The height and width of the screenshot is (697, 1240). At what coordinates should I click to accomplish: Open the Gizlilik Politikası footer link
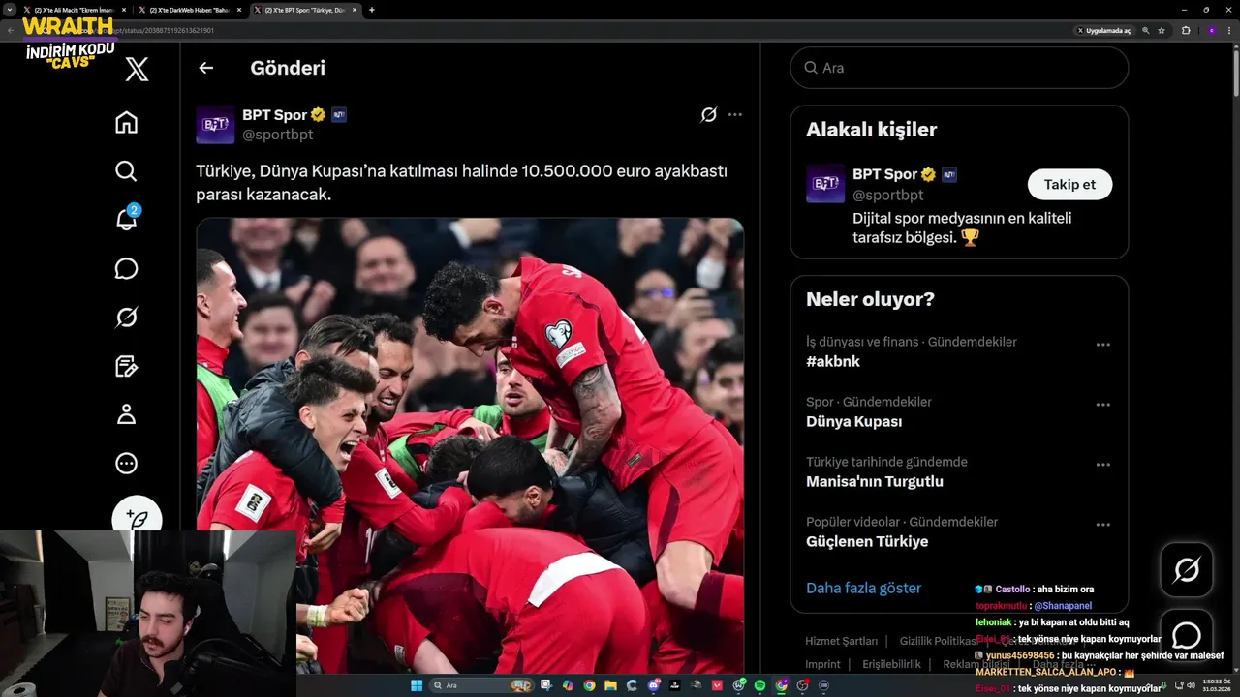click(x=938, y=641)
